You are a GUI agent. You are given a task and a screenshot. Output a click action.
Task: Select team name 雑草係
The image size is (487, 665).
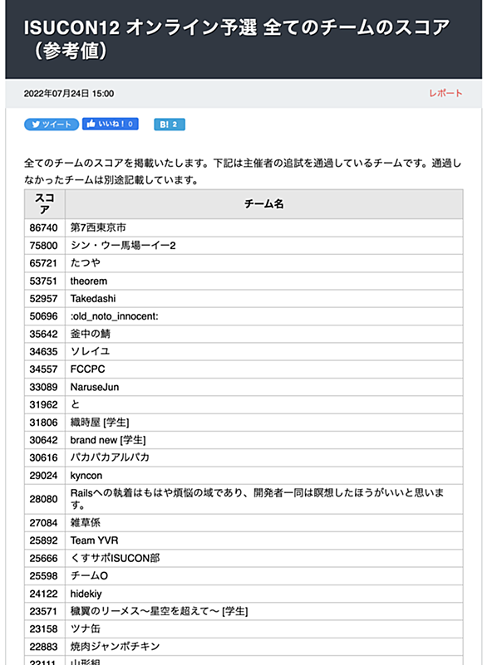[86, 523]
